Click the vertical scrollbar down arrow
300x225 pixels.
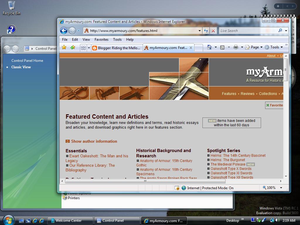tap(286, 176)
